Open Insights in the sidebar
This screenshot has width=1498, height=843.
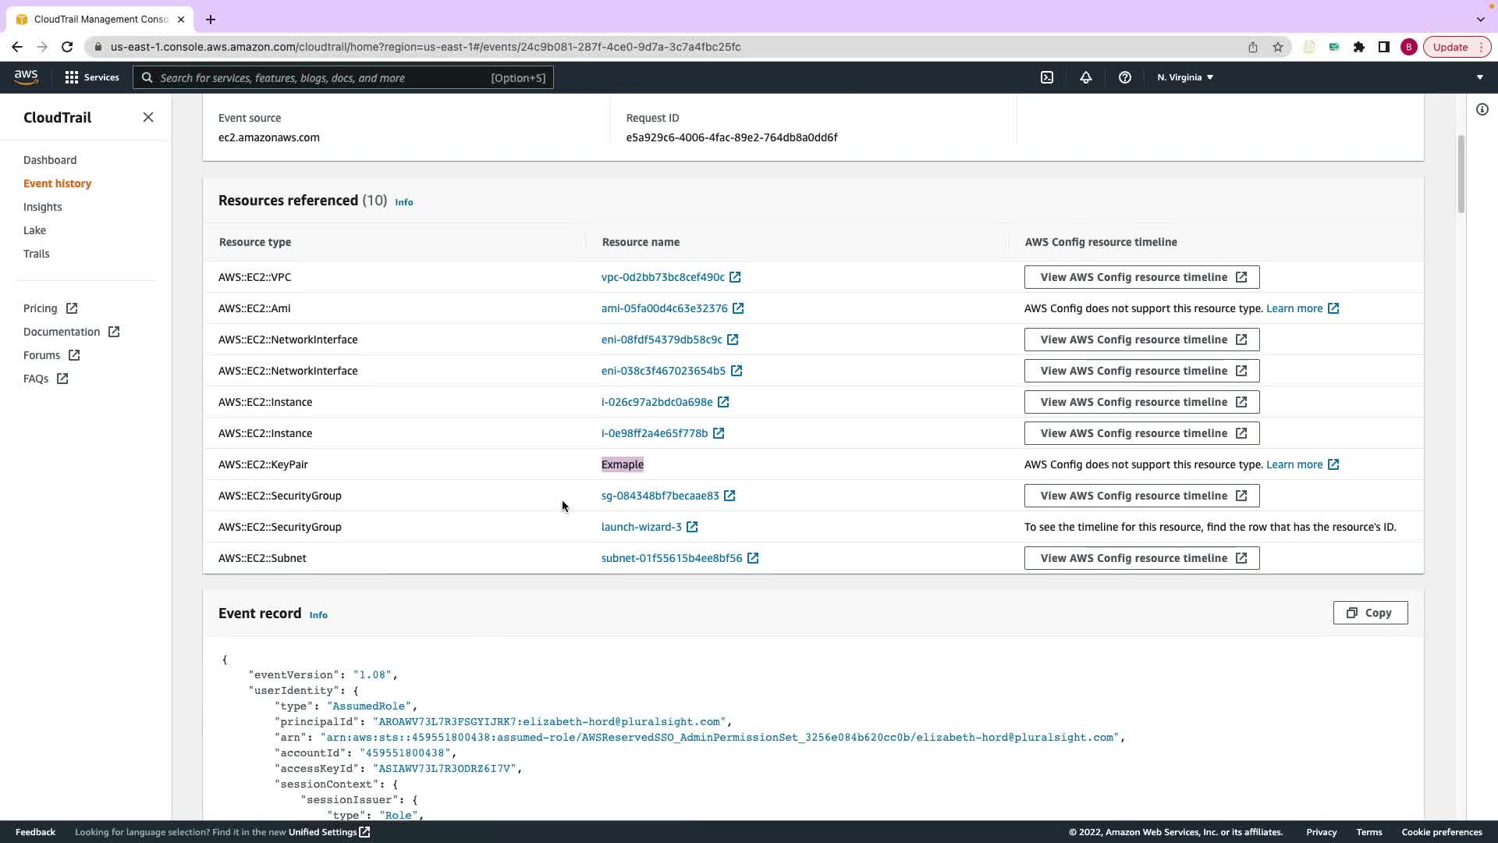42,207
